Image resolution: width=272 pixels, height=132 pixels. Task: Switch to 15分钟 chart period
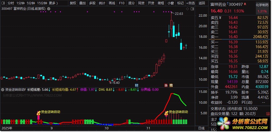coord(42,3)
